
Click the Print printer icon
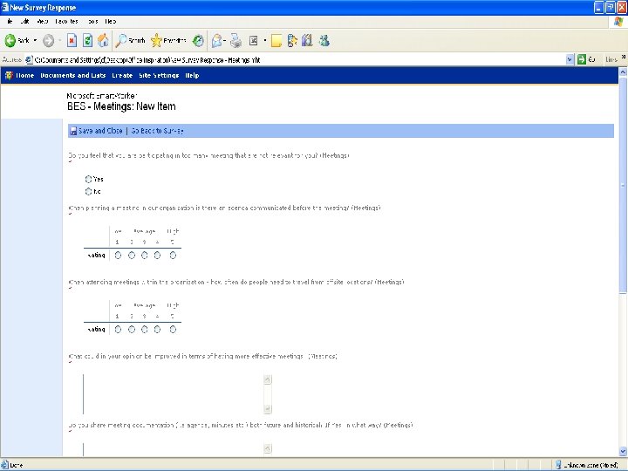[235, 40]
